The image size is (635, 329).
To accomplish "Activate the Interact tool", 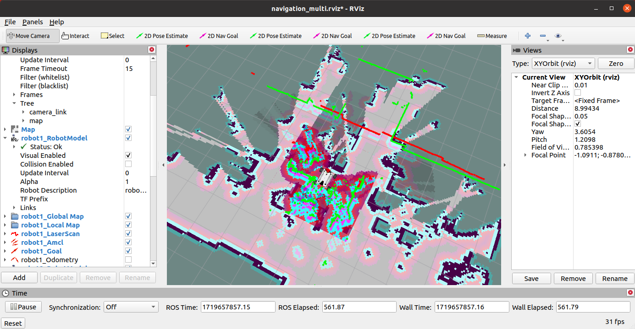I will point(75,36).
